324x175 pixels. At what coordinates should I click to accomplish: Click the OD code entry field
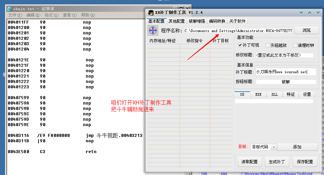tap(274, 101)
